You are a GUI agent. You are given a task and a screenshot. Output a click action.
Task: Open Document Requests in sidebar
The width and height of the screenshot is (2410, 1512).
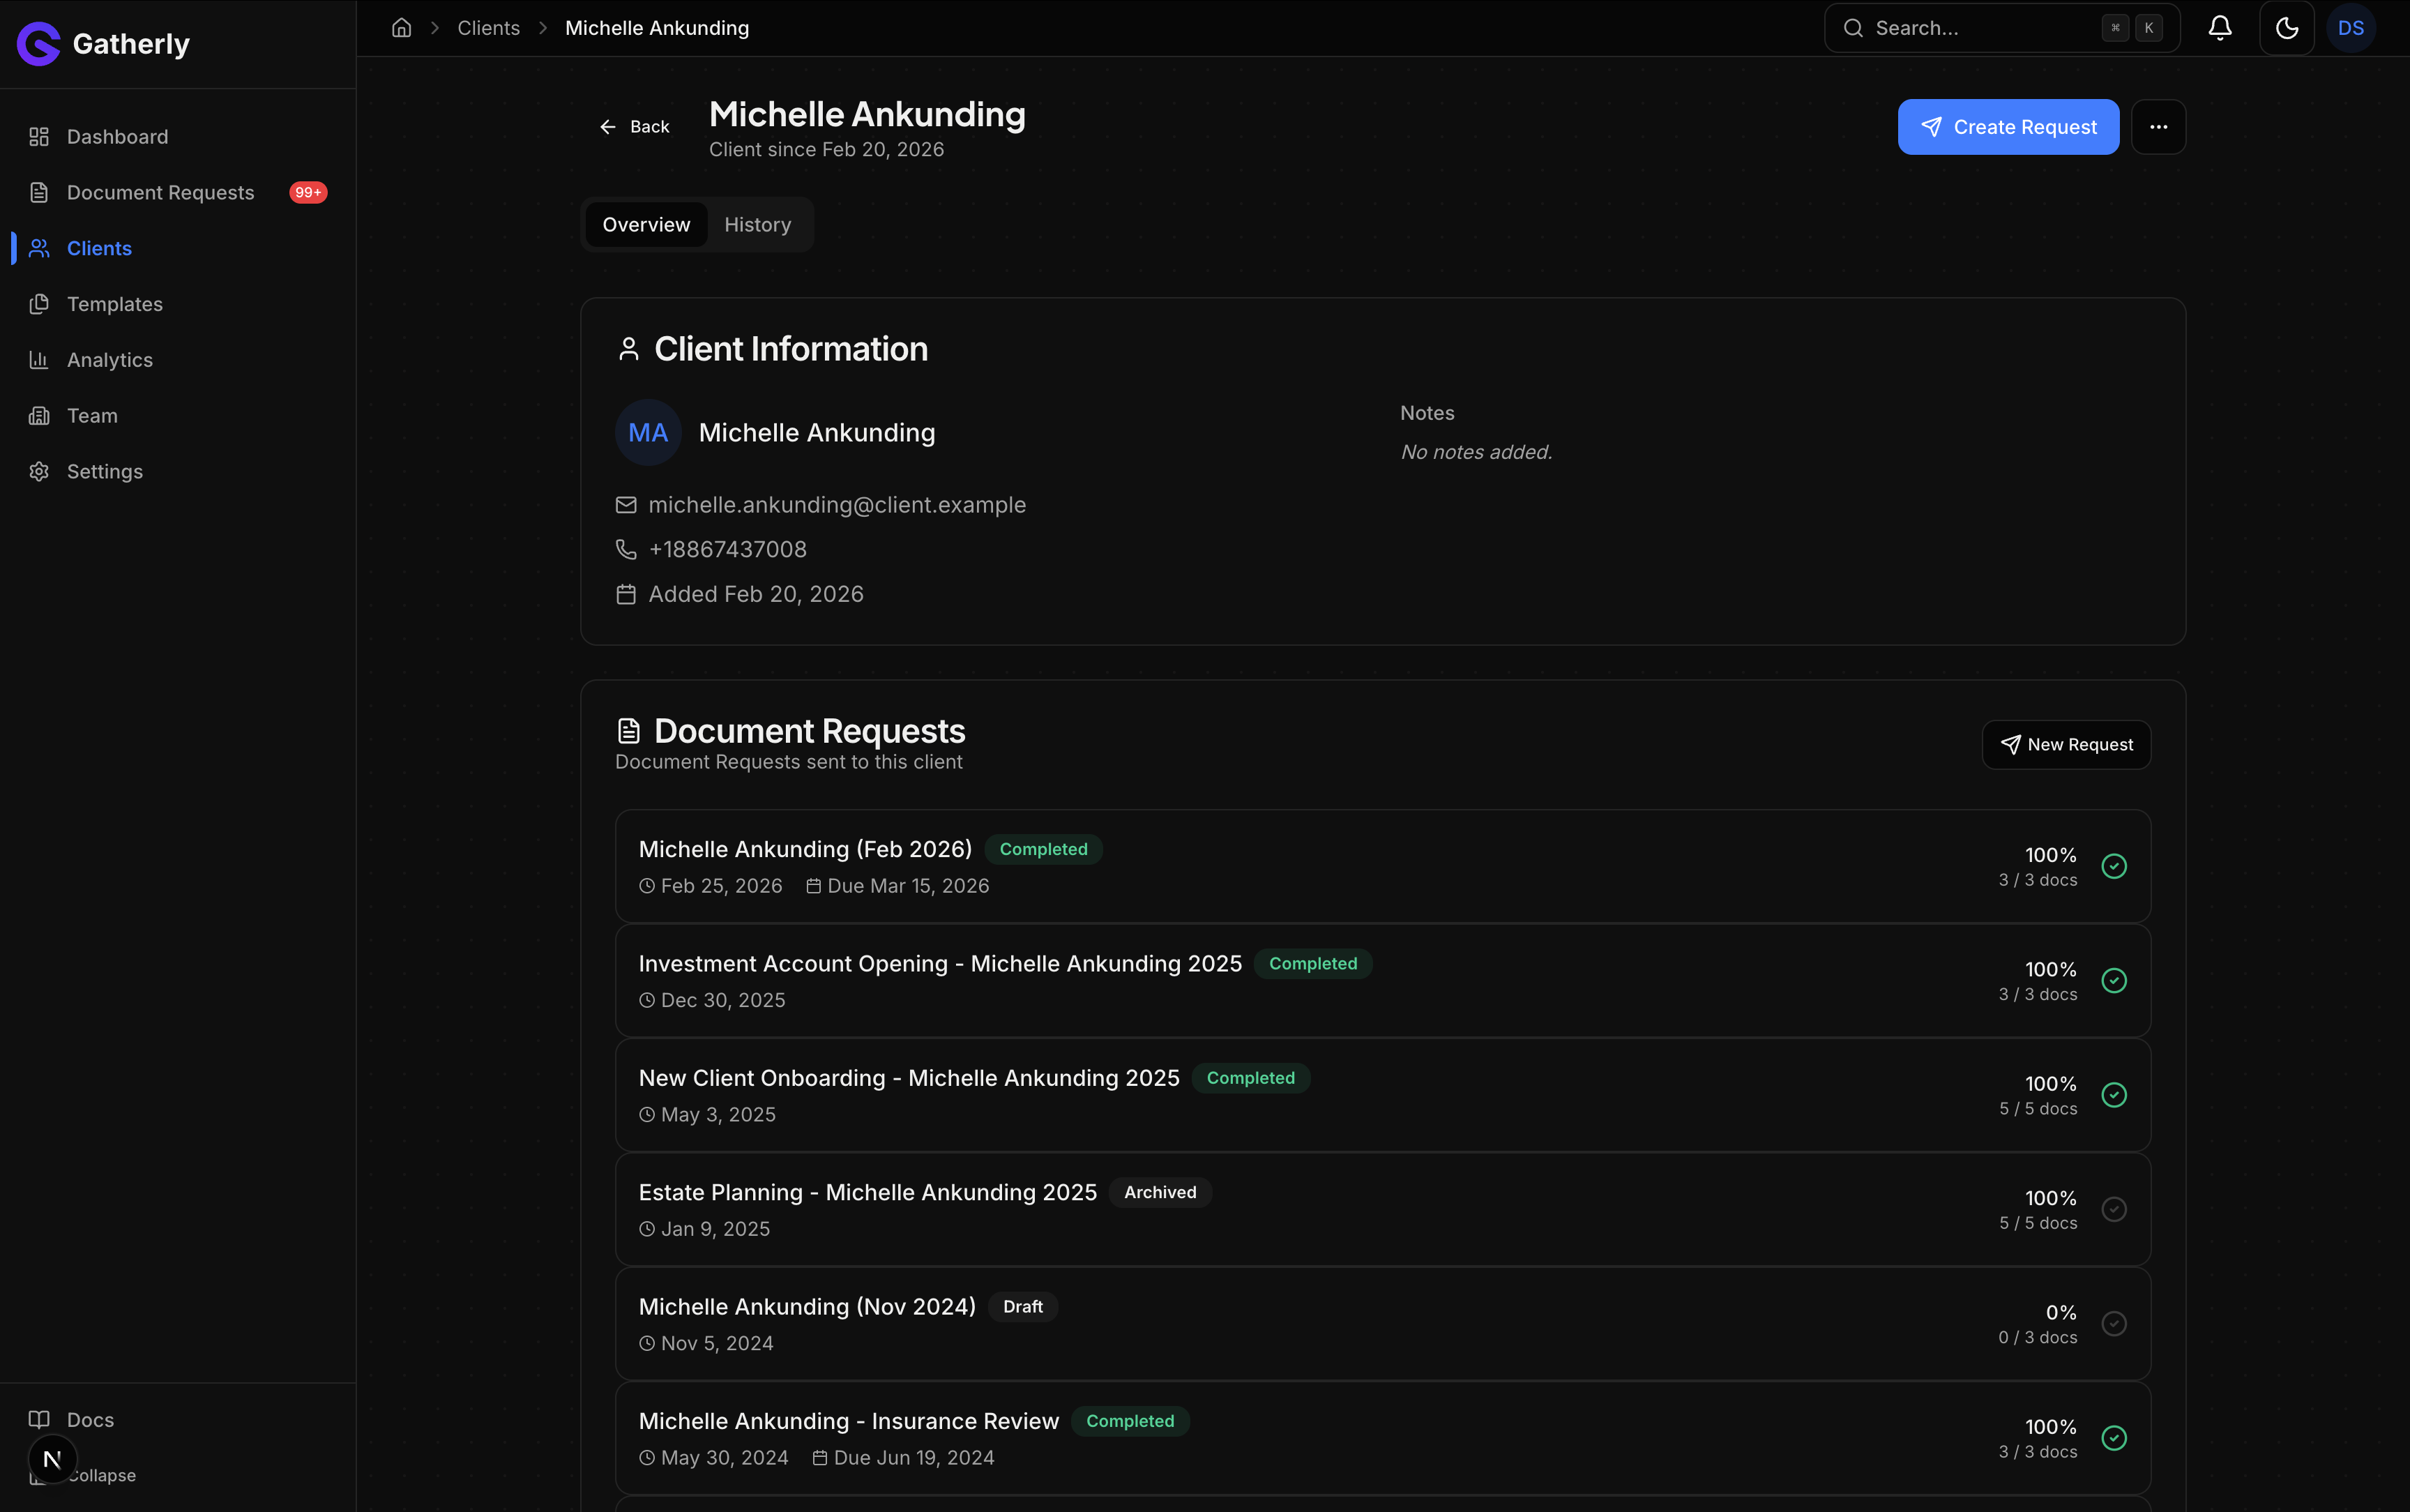pyautogui.click(x=160, y=192)
